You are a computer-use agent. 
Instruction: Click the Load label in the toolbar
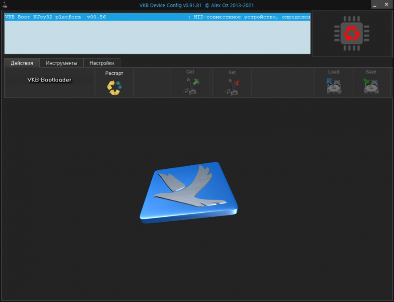[334, 72]
